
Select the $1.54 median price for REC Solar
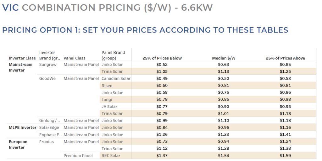pos(224,156)
